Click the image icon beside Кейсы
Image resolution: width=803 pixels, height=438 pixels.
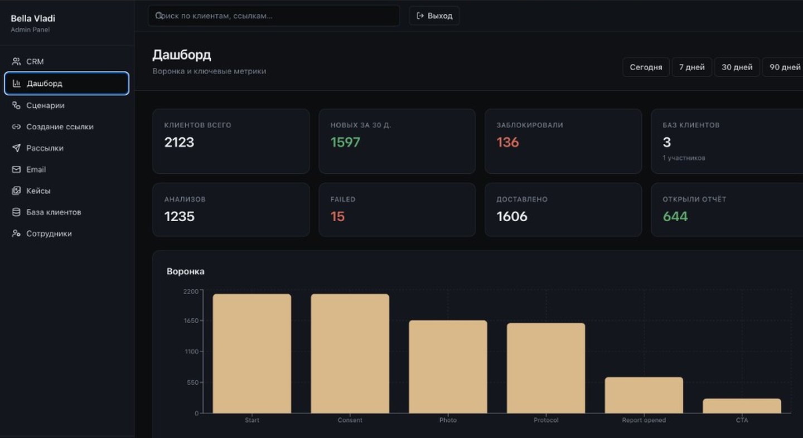click(16, 191)
